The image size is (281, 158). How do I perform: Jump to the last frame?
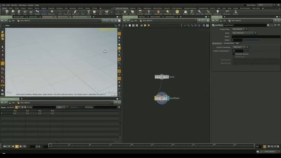pos(25,147)
